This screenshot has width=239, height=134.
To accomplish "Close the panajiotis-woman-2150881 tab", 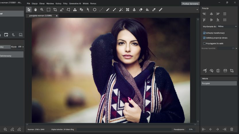I will pos(57,16).
